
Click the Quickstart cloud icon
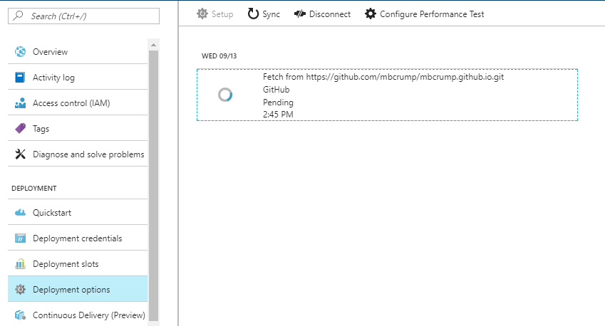pyautogui.click(x=21, y=212)
